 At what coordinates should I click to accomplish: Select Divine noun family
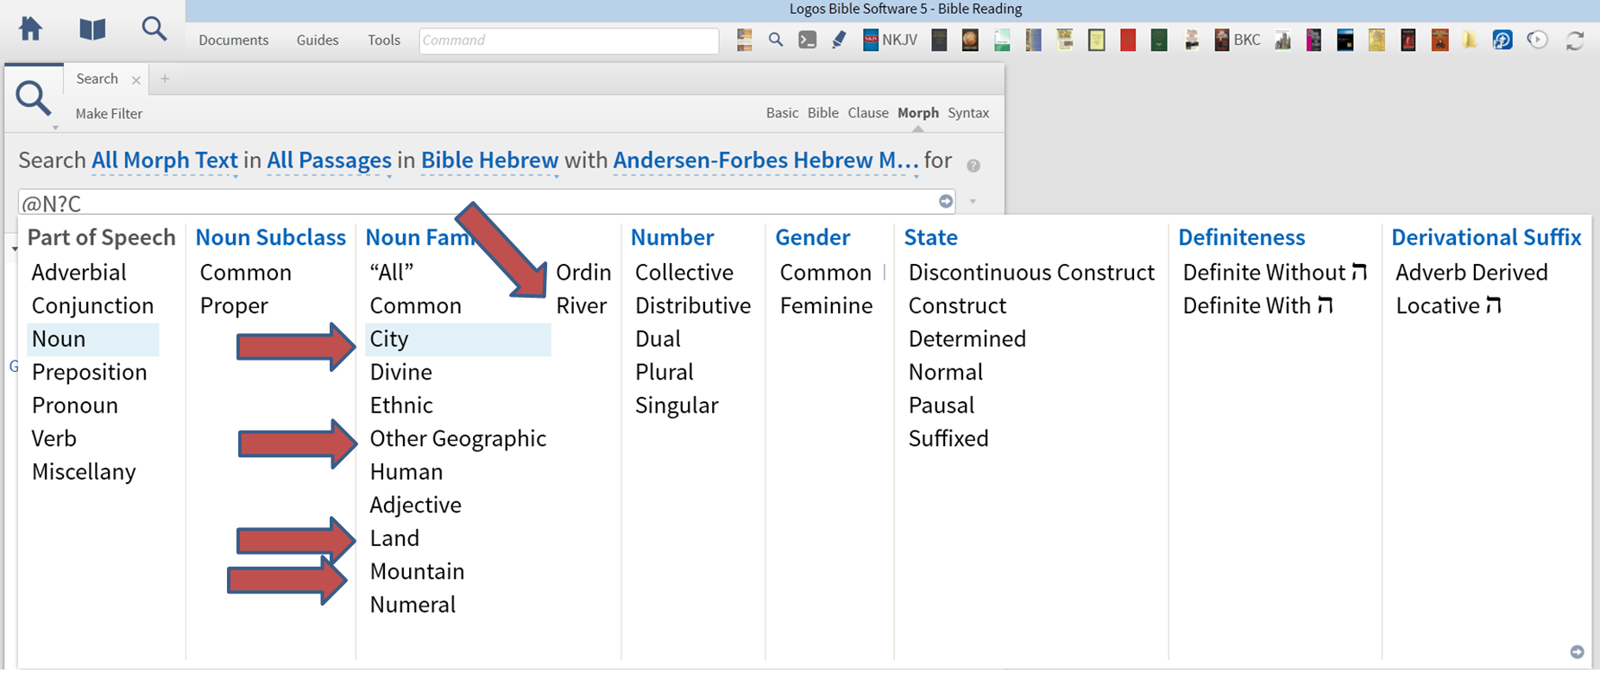click(400, 372)
